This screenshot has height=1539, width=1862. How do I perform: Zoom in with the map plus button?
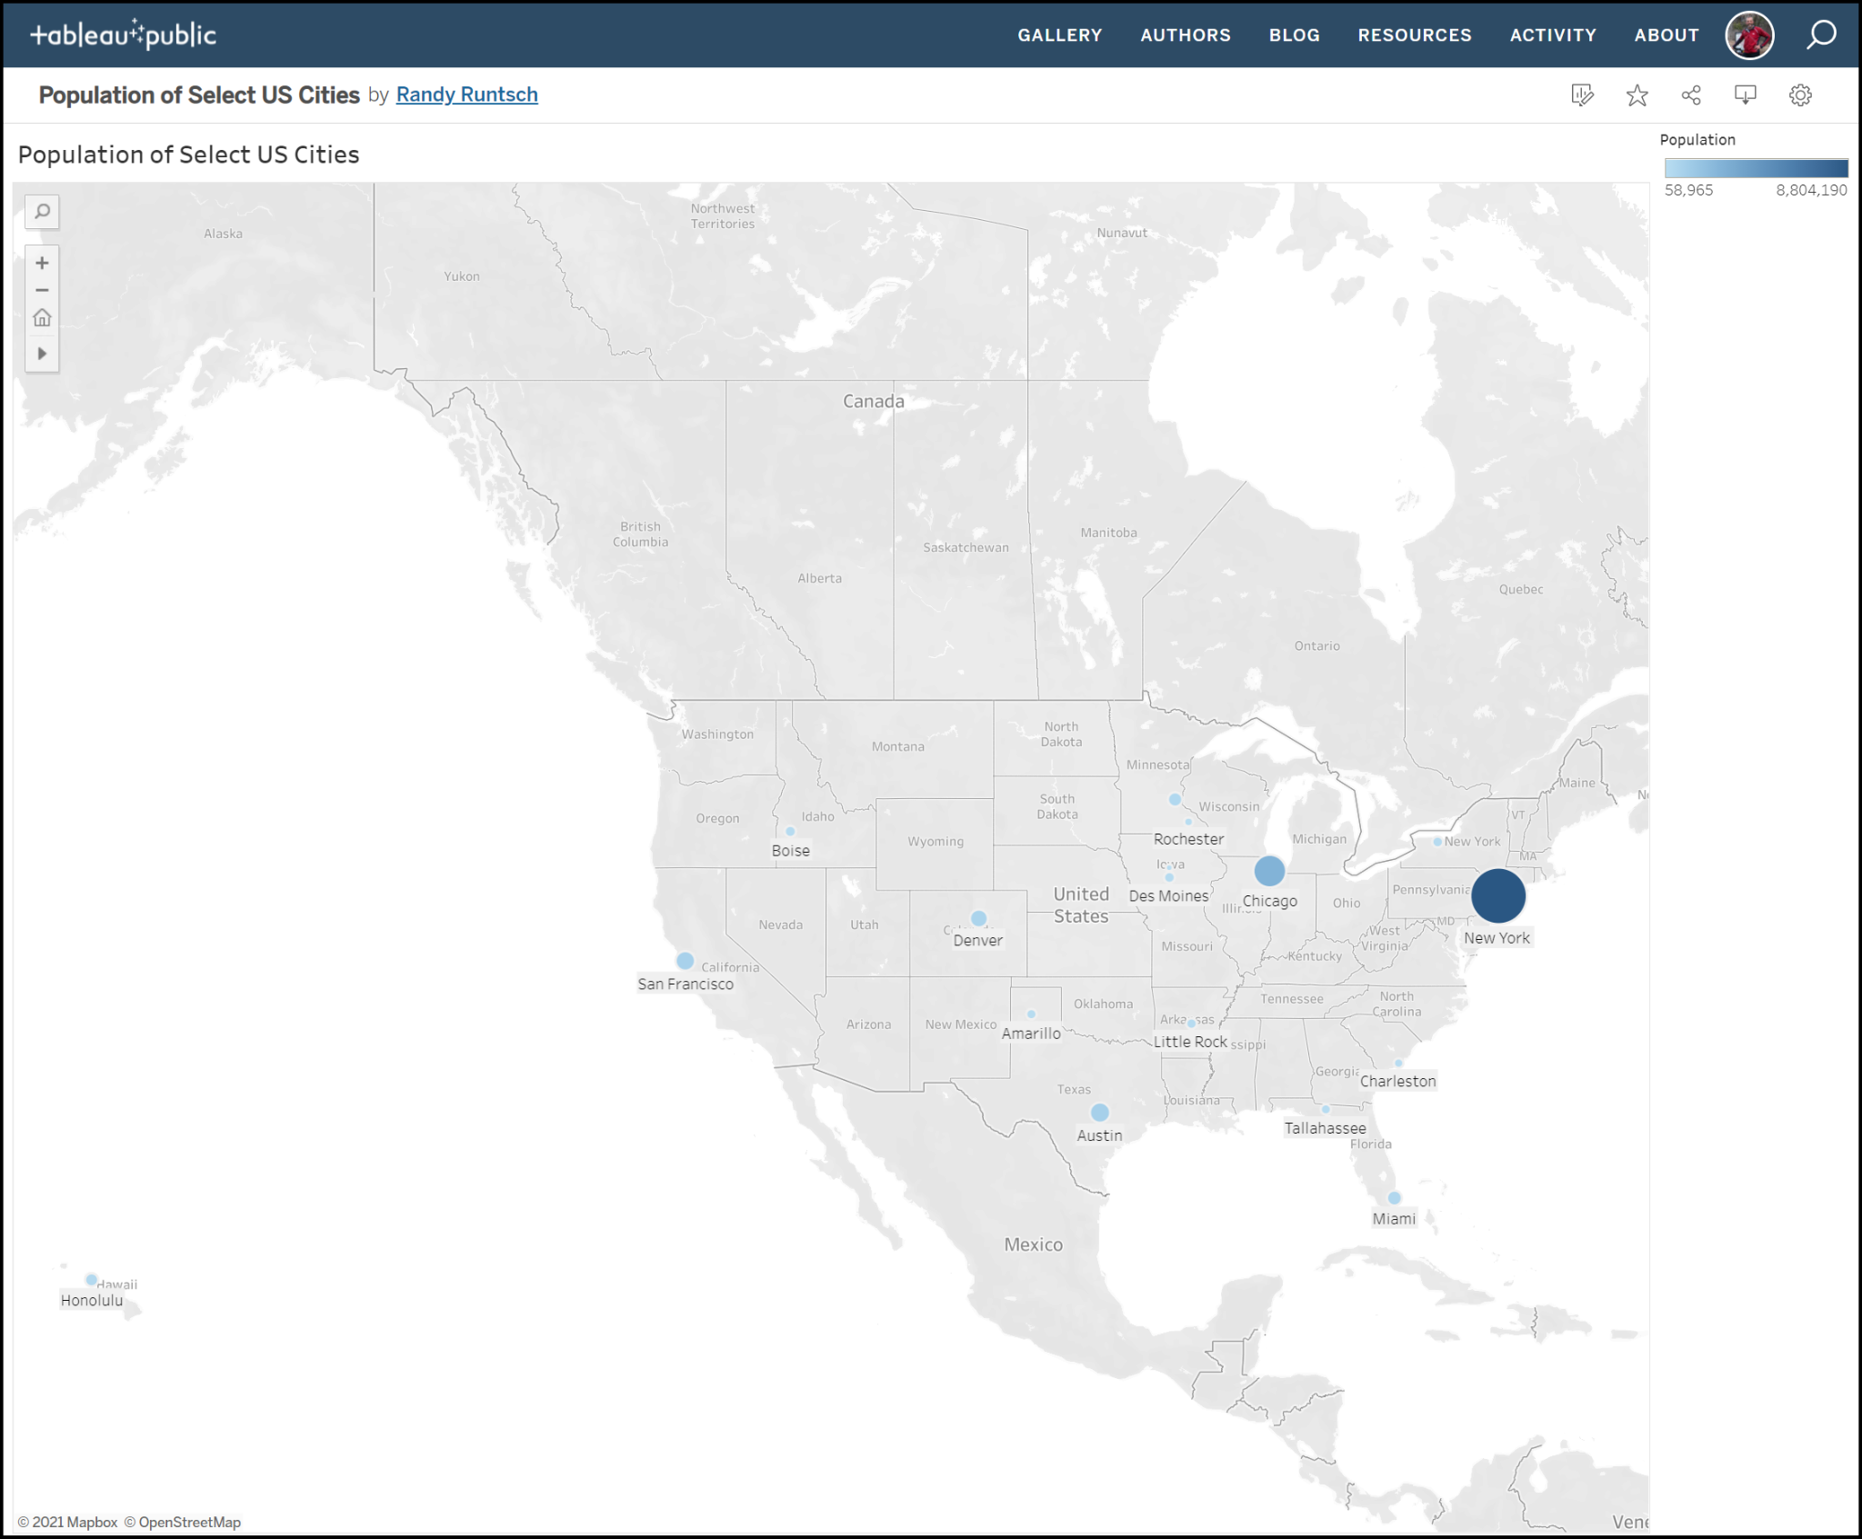[42, 263]
